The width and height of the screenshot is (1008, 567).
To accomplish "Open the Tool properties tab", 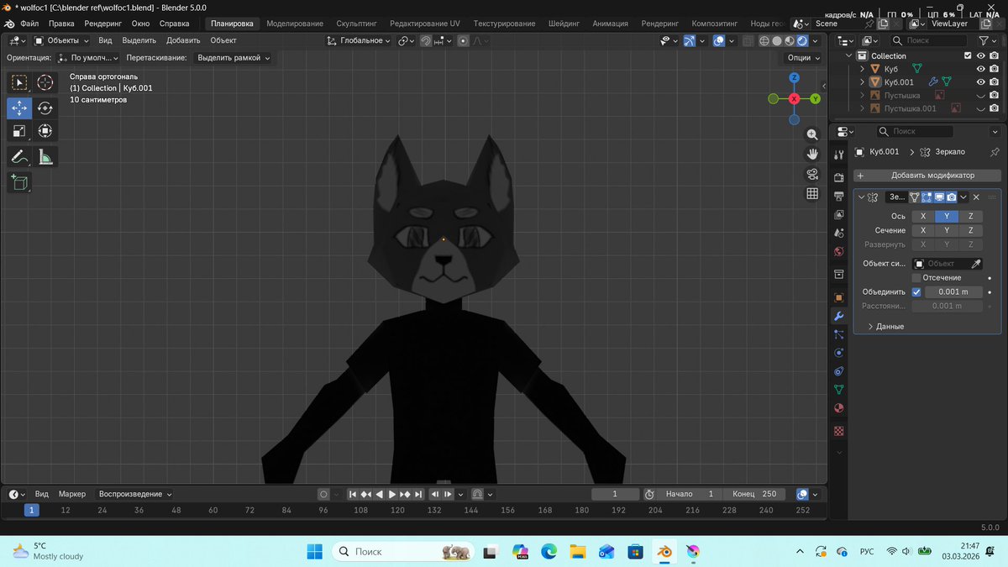I will point(838,155).
